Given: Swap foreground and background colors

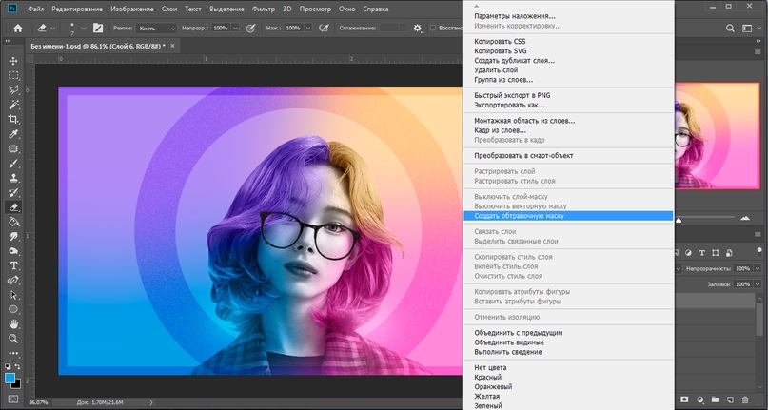Looking at the screenshot, I should pyautogui.click(x=18, y=366).
